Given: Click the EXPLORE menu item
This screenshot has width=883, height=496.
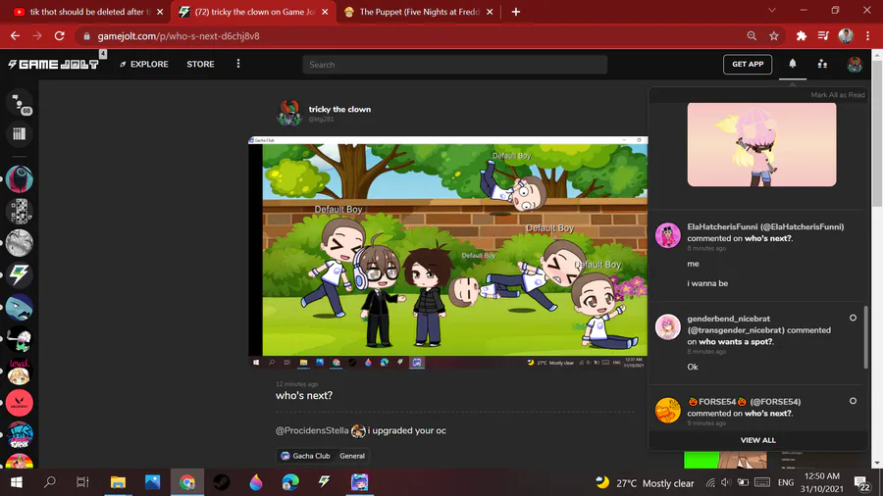Looking at the screenshot, I should tap(144, 64).
